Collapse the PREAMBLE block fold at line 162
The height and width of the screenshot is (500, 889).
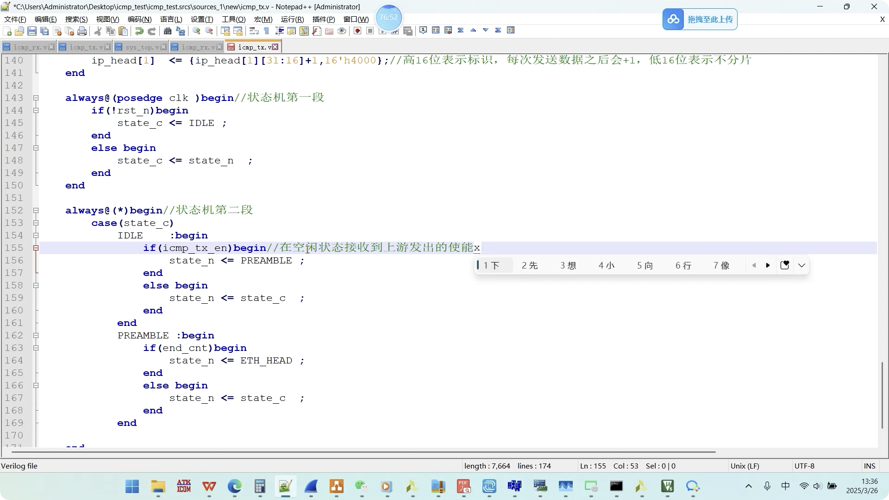pos(36,336)
